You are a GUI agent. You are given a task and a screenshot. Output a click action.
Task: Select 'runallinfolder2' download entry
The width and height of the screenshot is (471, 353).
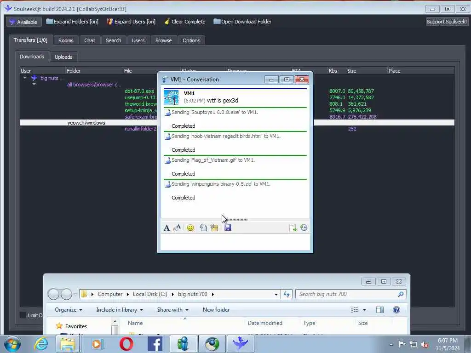tap(141, 129)
